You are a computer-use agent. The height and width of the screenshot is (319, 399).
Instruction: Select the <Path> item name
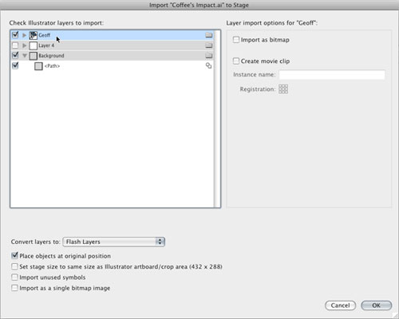52,66
